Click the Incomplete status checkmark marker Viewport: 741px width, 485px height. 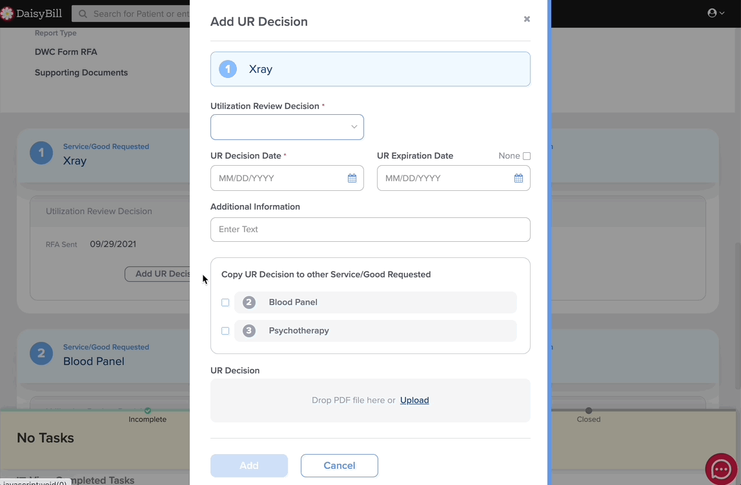point(148,410)
